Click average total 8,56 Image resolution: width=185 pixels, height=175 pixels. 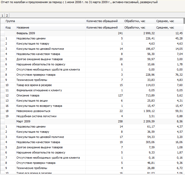(x=180, y=121)
